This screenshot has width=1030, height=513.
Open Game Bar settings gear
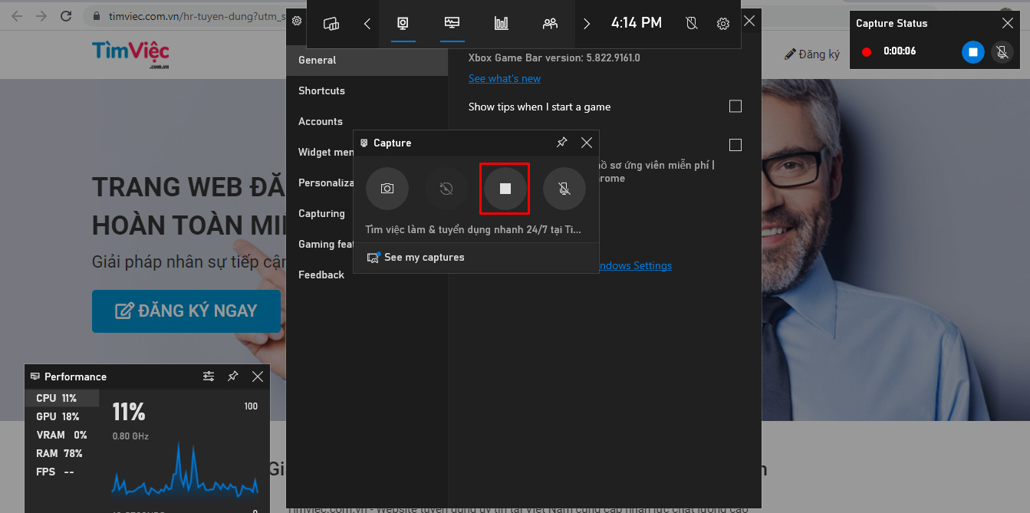tap(722, 24)
